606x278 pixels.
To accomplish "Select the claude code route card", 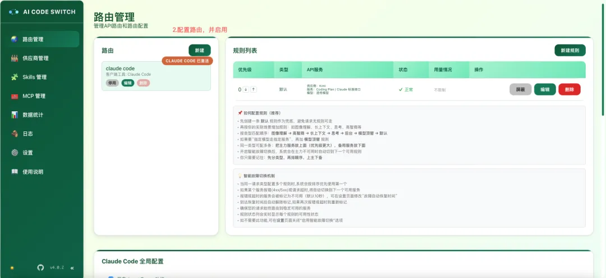I will pyautogui.click(x=156, y=76).
